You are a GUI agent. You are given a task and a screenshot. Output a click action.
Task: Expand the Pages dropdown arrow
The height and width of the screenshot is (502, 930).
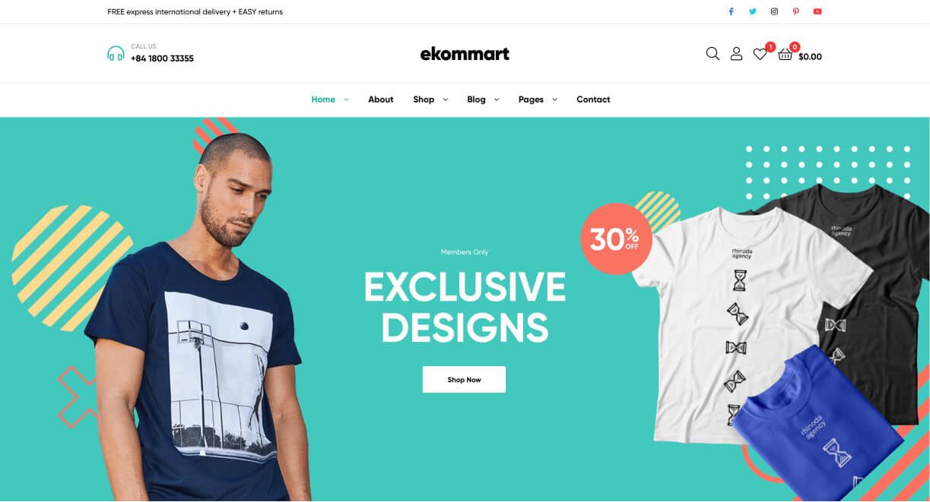click(554, 99)
